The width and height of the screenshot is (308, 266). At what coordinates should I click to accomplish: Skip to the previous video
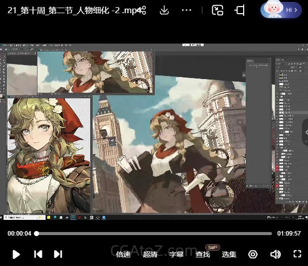click(38, 254)
